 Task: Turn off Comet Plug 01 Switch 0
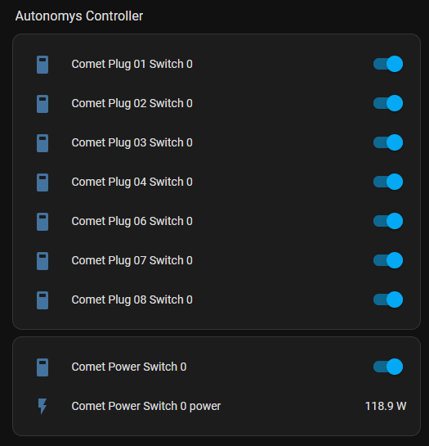(x=388, y=64)
